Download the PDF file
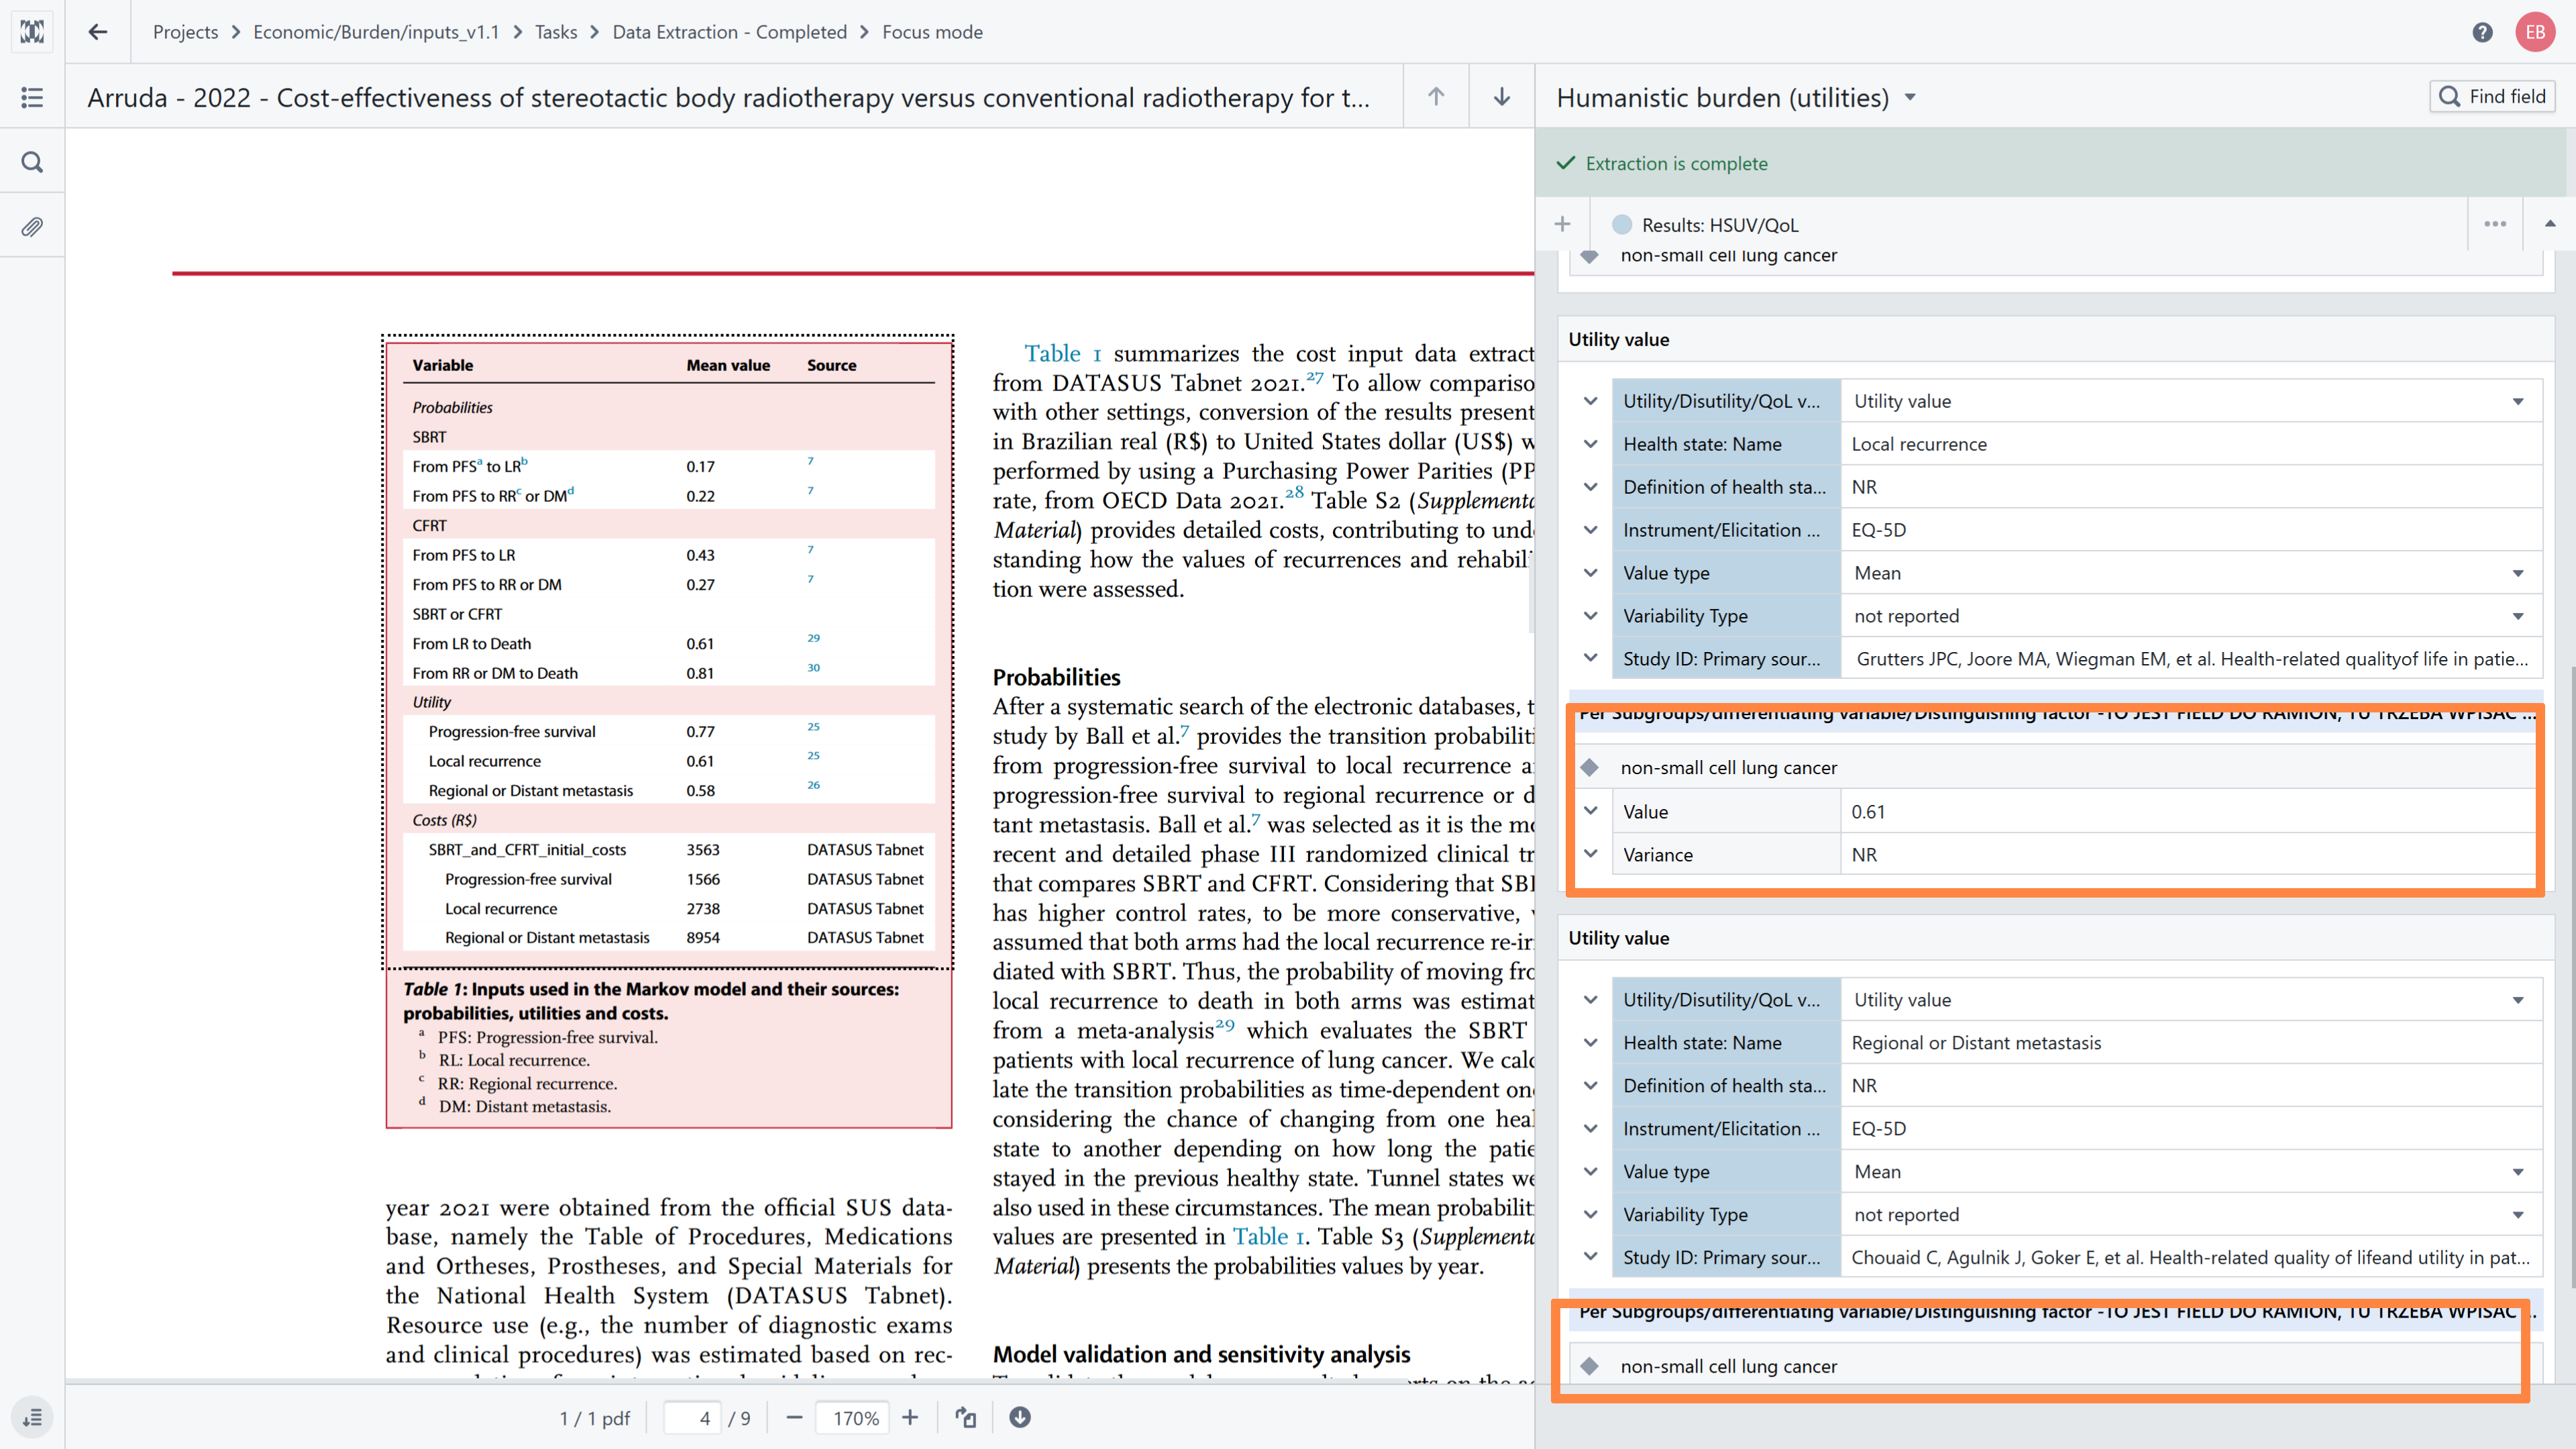 (x=1020, y=1417)
